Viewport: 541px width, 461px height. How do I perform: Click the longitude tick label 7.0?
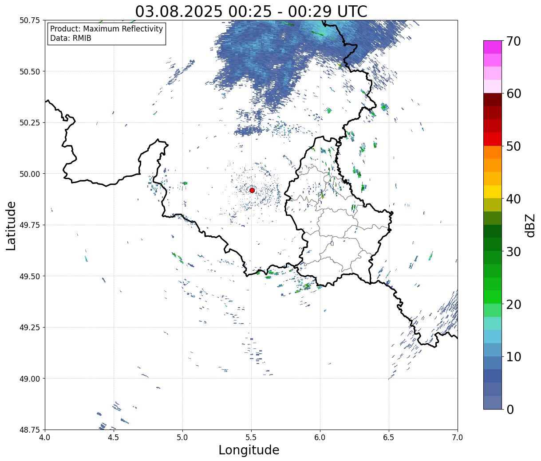[x=458, y=437]
